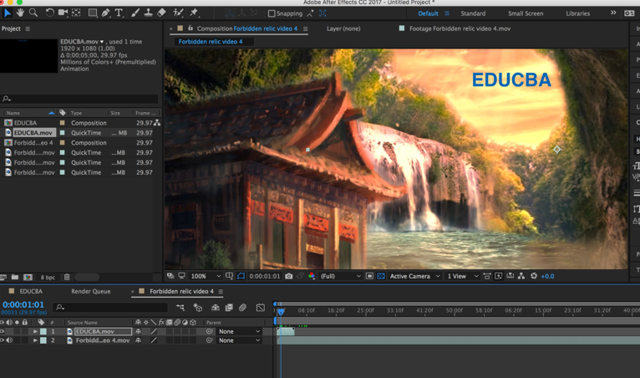This screenshot has width=640, height=378.
Task: Open the Parent dropdown for layer 2
Action: (239, 340)
